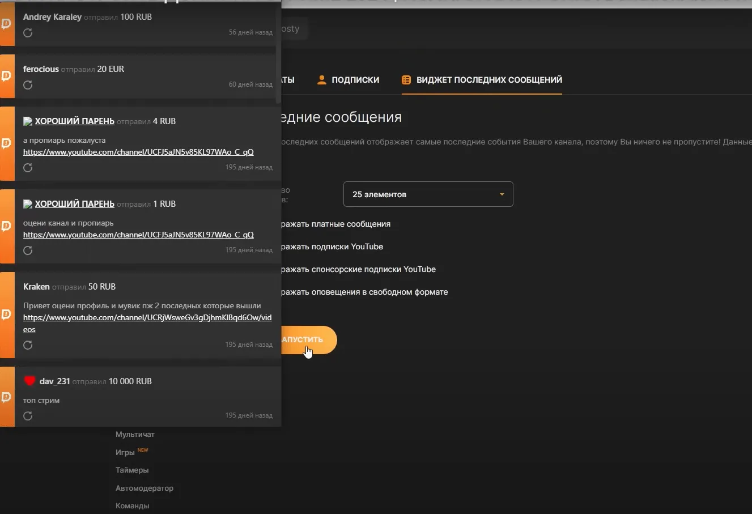Image resolution: width=752 pixels, height=514 pixels.
Task: Click the refresh icon on the 4 RUB donation
Action: tap(27, 167)
